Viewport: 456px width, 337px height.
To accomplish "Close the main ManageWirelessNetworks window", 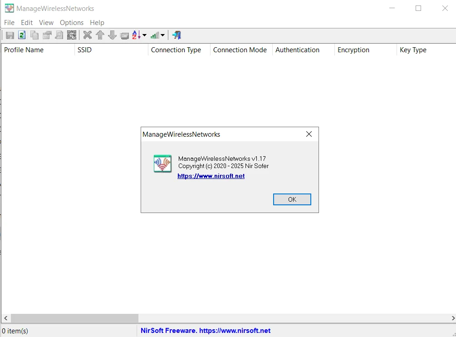I will coord(445,8).
